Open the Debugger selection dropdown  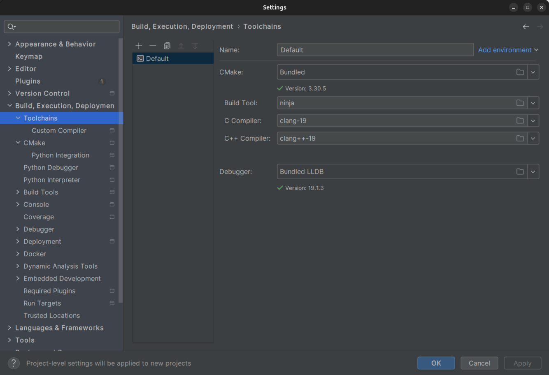(x=533, y=171)
